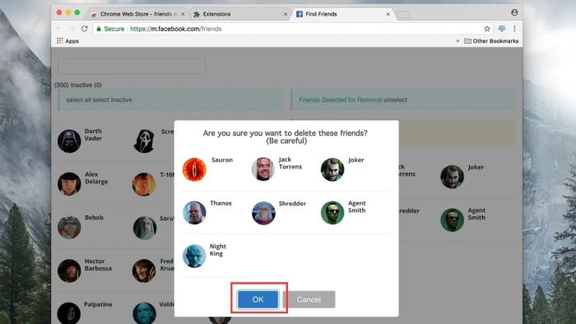Click the Thanos name in the dialog
Image resolution: width=576 pixels, height=324 pixels.
(221, 203)
